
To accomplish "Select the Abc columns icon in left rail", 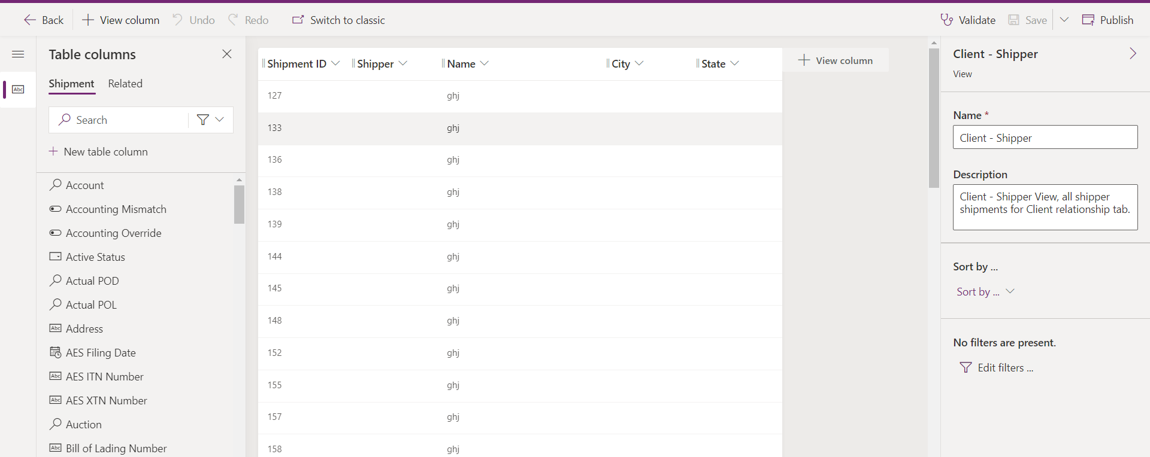I will (x=18, y=90).
